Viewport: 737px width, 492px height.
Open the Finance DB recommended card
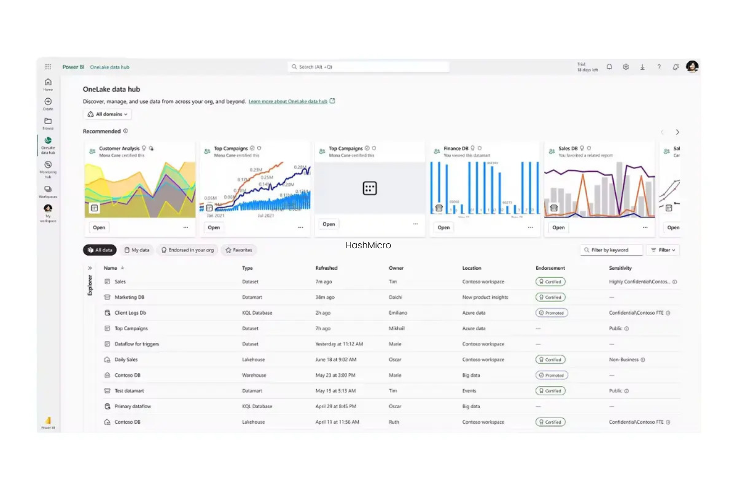point(443,227)
